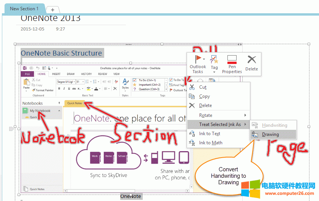This screenshot has width=319, height=201.
Task: Open the Outlook Tasks dropdown arrow
Action: (x=205, y=59)
